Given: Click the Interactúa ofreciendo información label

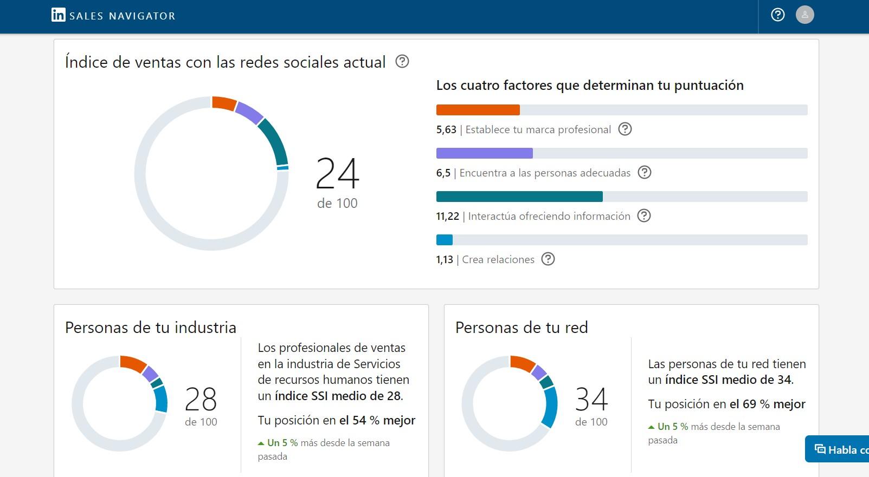Looking at the screenshot, I should [x=549, y=216].
